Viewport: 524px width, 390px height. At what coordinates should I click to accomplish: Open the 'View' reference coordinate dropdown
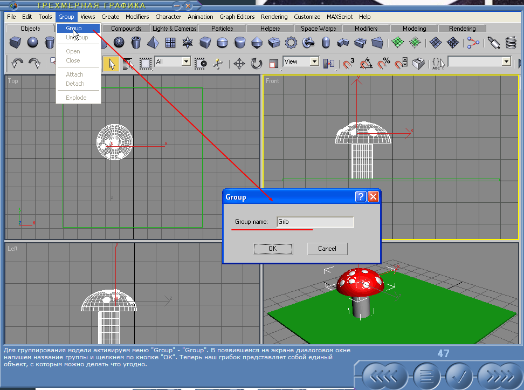tap(301, 61)
